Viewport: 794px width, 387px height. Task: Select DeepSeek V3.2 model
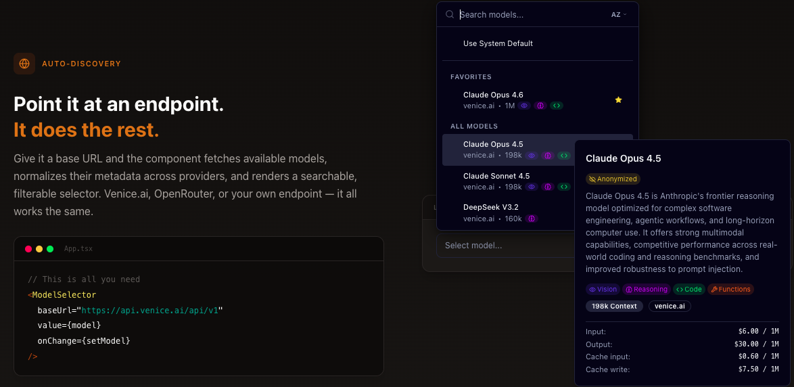[509, 212]
